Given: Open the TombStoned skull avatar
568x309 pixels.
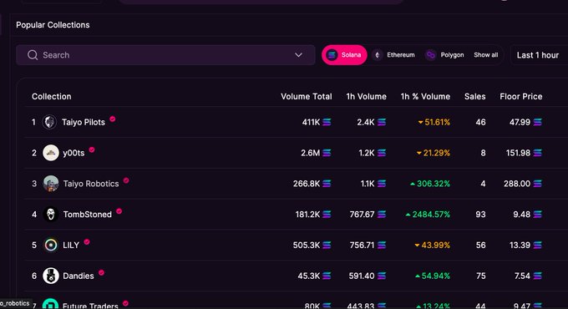Looking at the screenshot, I should (51, 214).
